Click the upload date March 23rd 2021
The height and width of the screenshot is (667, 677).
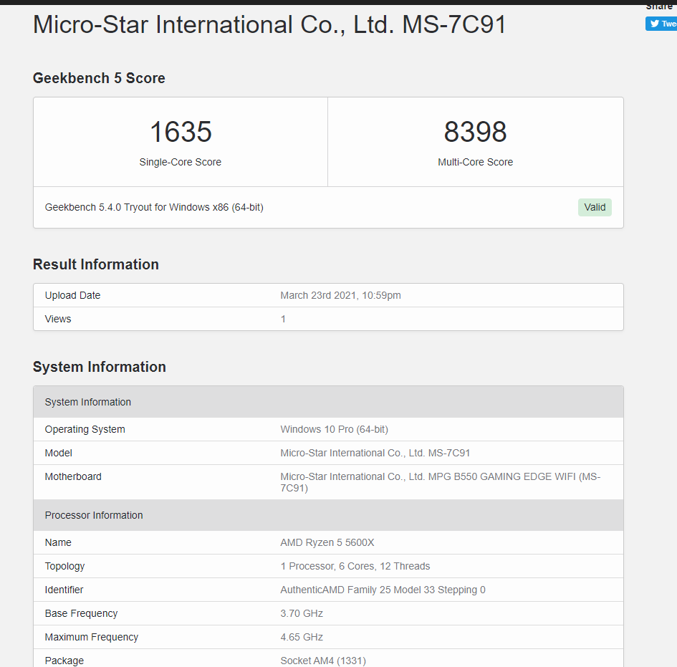[340, 295]
